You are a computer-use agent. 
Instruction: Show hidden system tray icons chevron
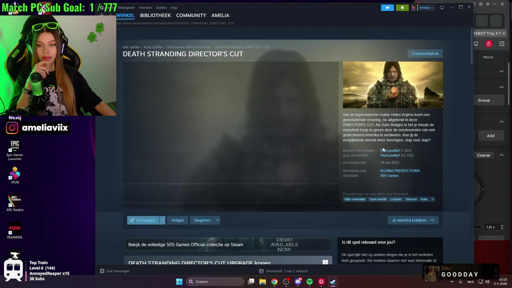click(452, 282)
